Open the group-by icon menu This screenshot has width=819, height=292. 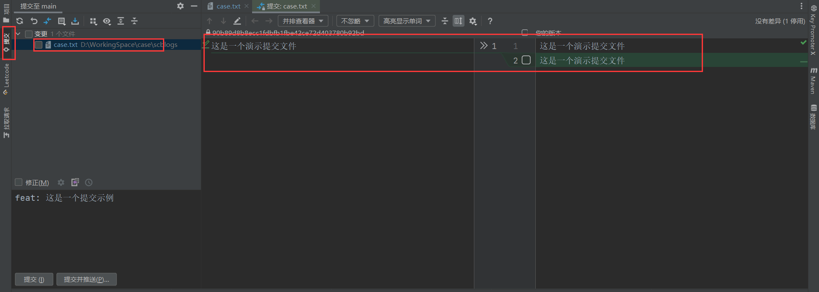(x=93, y=21)
